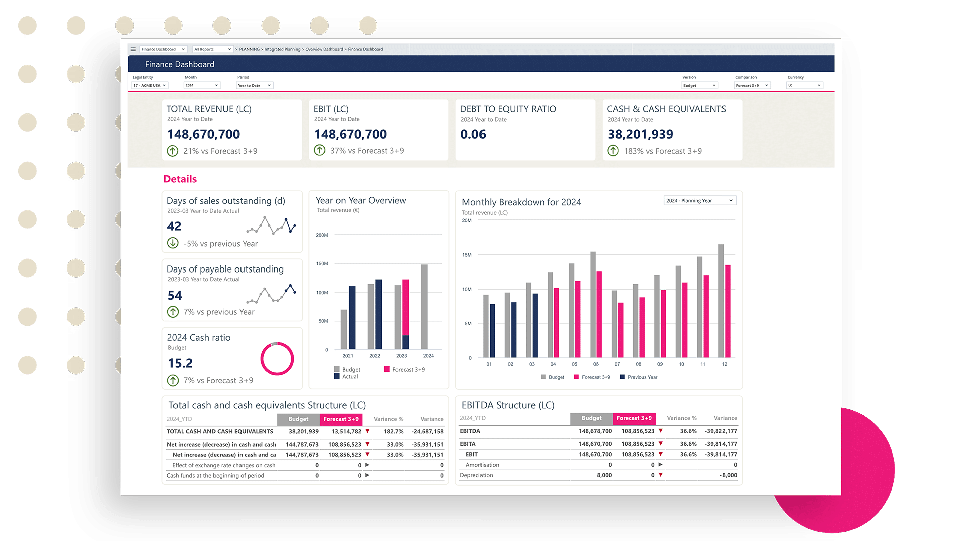Click the 148,670,700 Total Revenue value
This screenshot has width=962, height=541.
point(203,134)
